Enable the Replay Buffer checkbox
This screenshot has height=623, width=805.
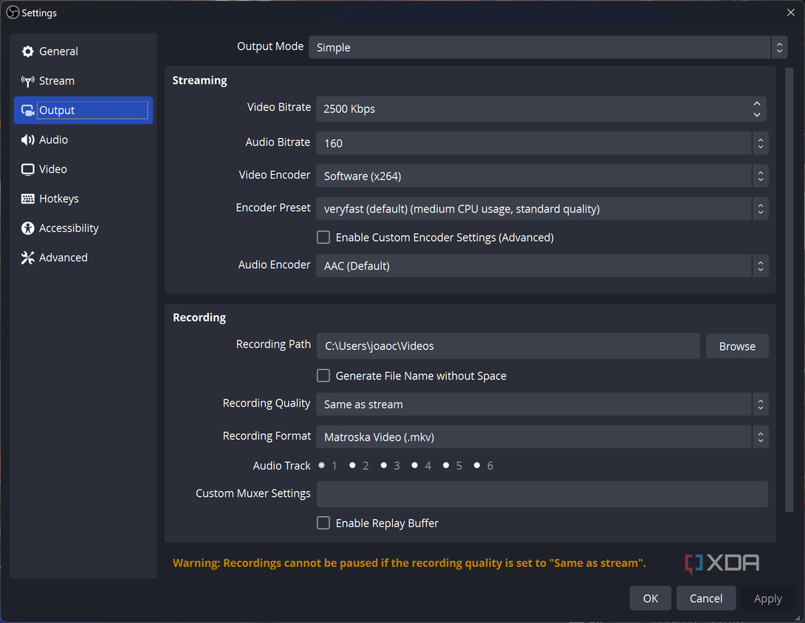(x=323, y=523)
